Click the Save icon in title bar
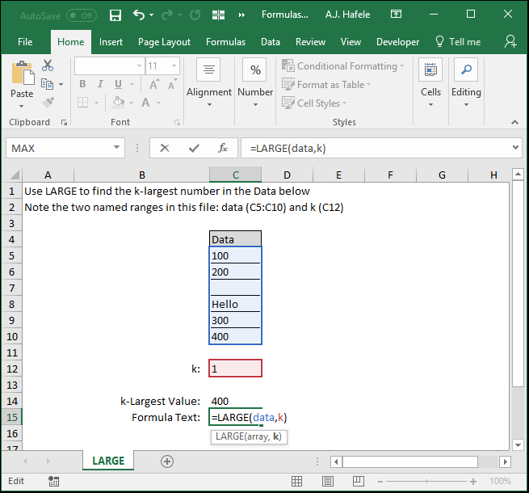Screen dimensions: 529x493 click(115, 15)
